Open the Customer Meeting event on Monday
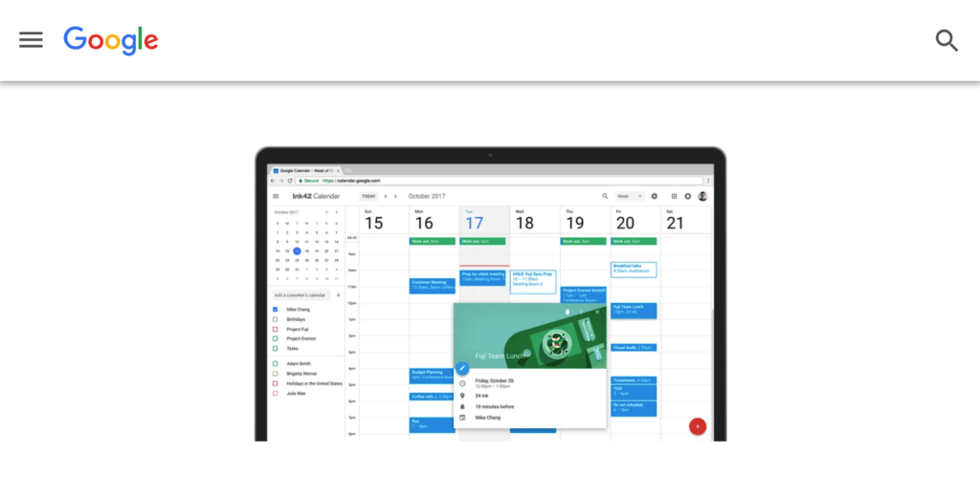The width and height of the screenshot is (980, 496). tap(433, 286)
